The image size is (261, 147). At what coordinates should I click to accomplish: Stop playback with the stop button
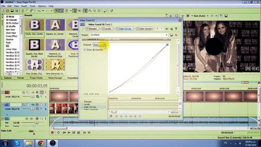pos(78,132)
